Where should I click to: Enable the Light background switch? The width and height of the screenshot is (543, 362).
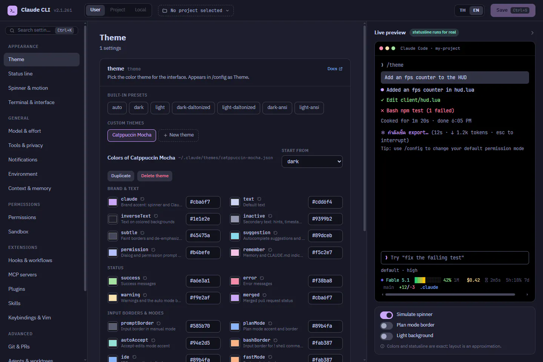(387, 336)
